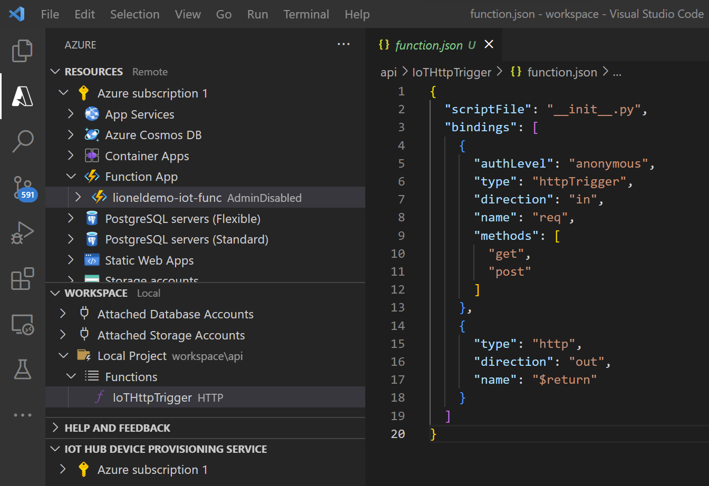This screenshot has width=709, height=486.
Task: Open the Help menu
Action: [357, 14]
